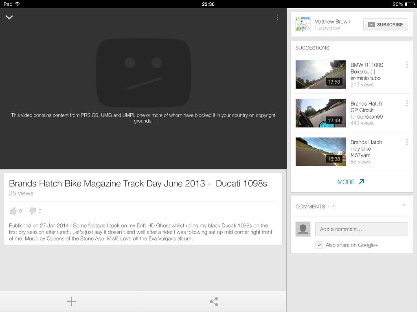The height and width of the screenshot is (312, 417).
Task: Select the 12:48 video thumbnail
Action: pyautogui.click(x=320, y=113)
